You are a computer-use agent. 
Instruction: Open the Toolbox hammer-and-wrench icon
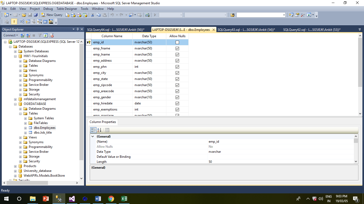click(303, 15)
